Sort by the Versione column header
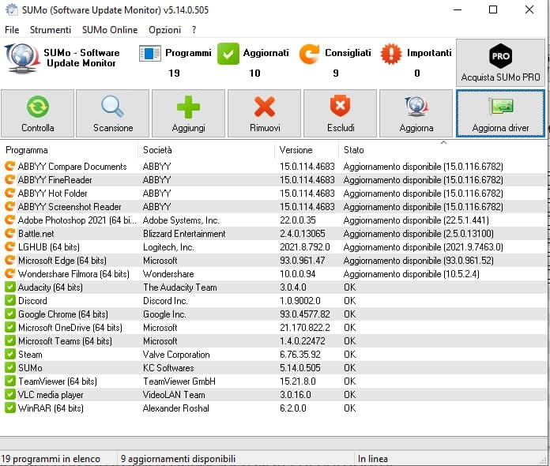 coord(296,150)
